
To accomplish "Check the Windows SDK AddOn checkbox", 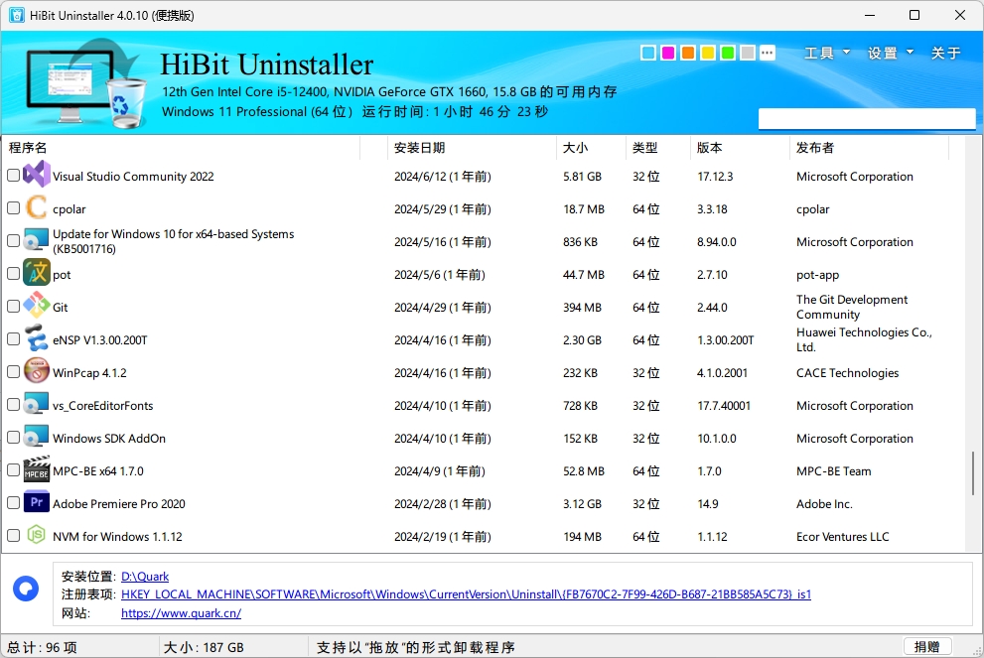I will (x=13, y=438).
